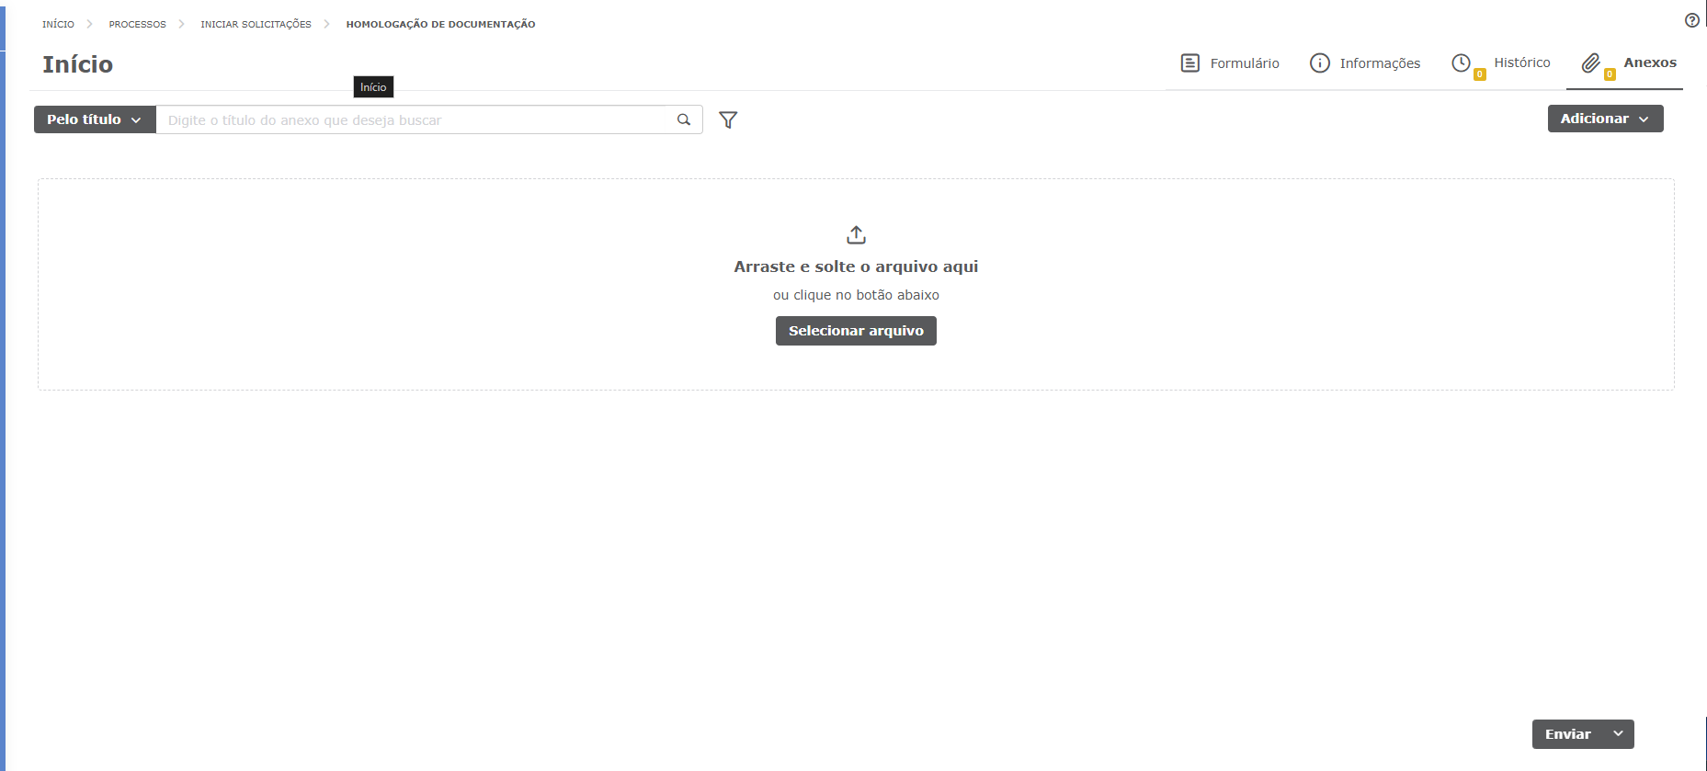Viewport: 1707px width, 771px height.
Task: Switch to the Histórico tab label
Action: click(x=1521, y=62)
